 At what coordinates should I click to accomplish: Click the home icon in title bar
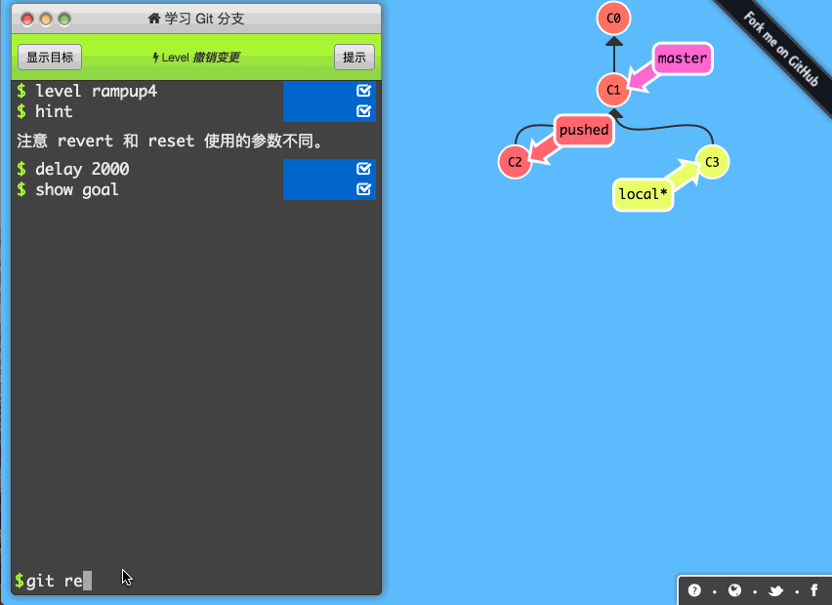(154, 19)
